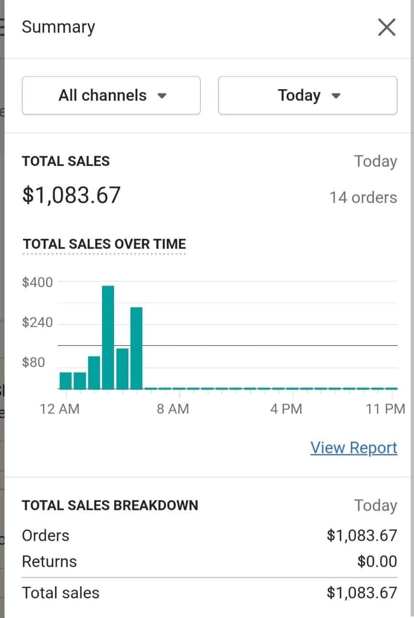Open the Today date range dropdown
The width and height of the screenshot is (414, 618).
coord(308,95)
